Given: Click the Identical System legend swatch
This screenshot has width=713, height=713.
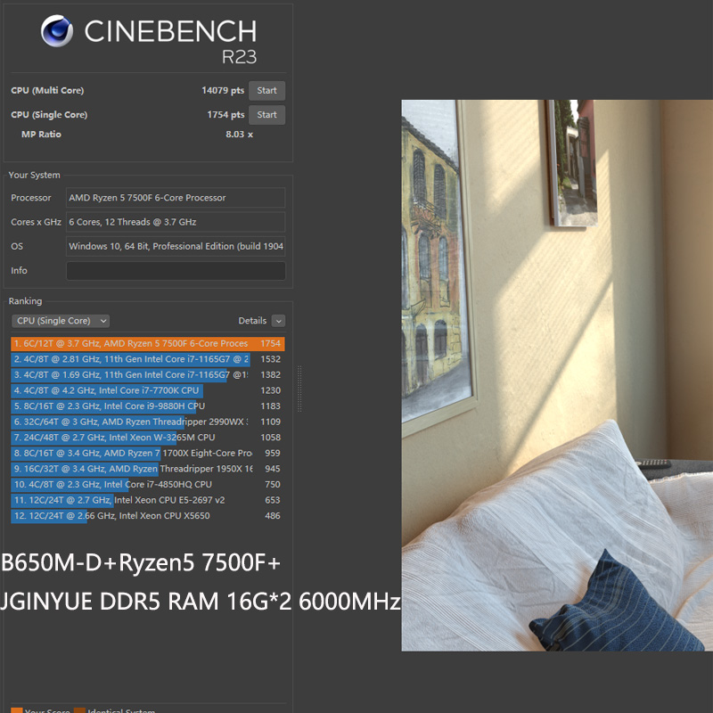Looking at the screenshot, I should click(79, 710).
